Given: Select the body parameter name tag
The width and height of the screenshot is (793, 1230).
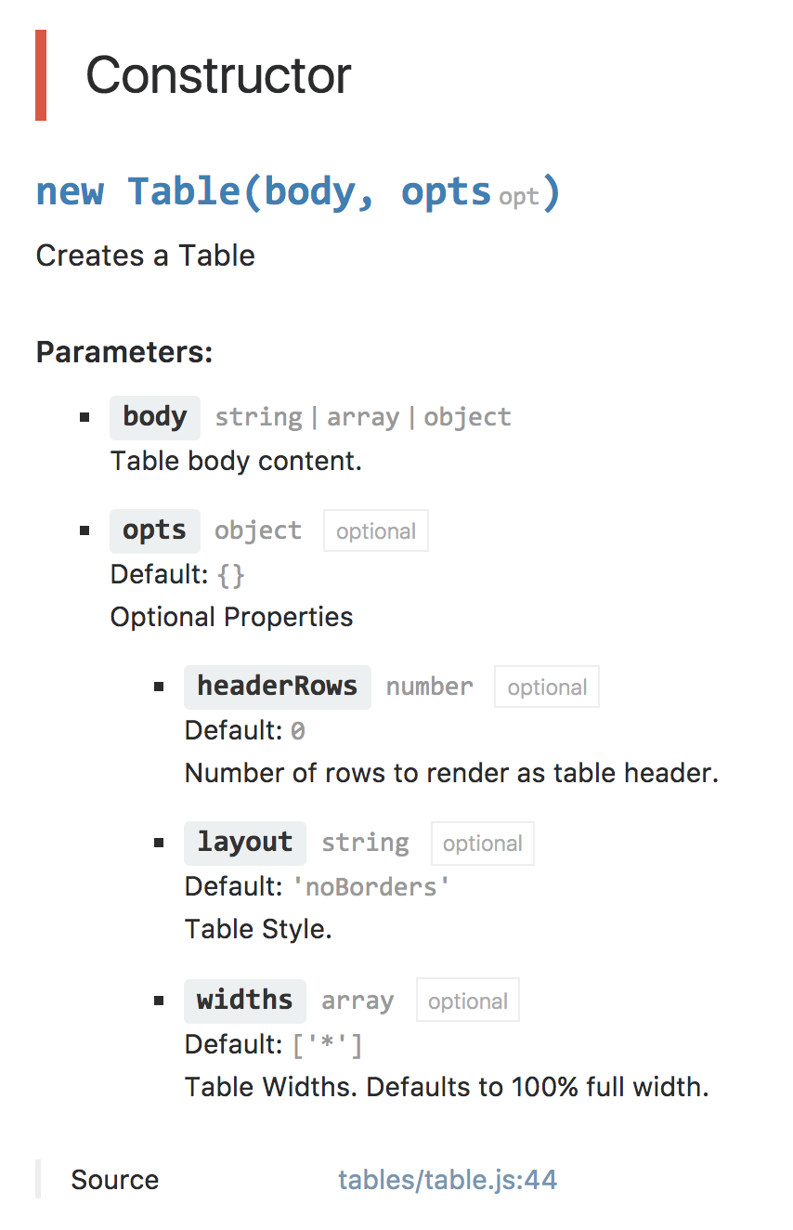Looking at the screenshot, I should click(155, 417).
